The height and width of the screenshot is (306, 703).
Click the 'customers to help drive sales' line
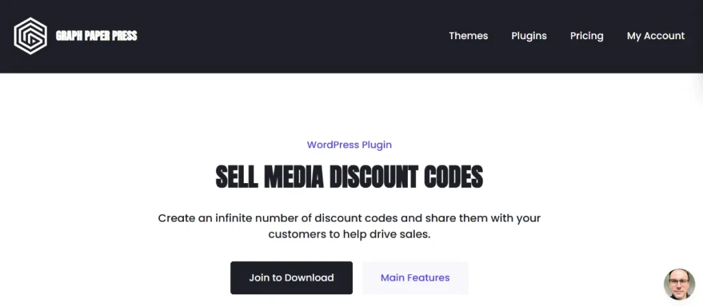[349, 235]
